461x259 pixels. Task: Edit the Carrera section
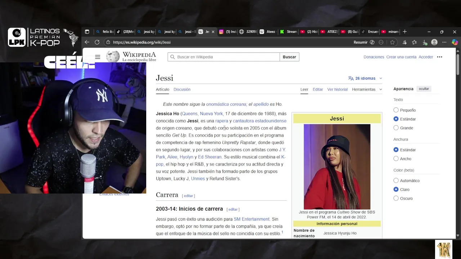tap(188, 196)
